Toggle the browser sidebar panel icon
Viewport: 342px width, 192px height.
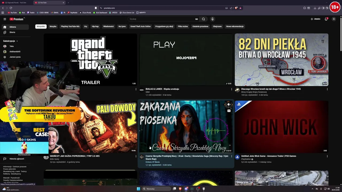click(x=323, y=8)
